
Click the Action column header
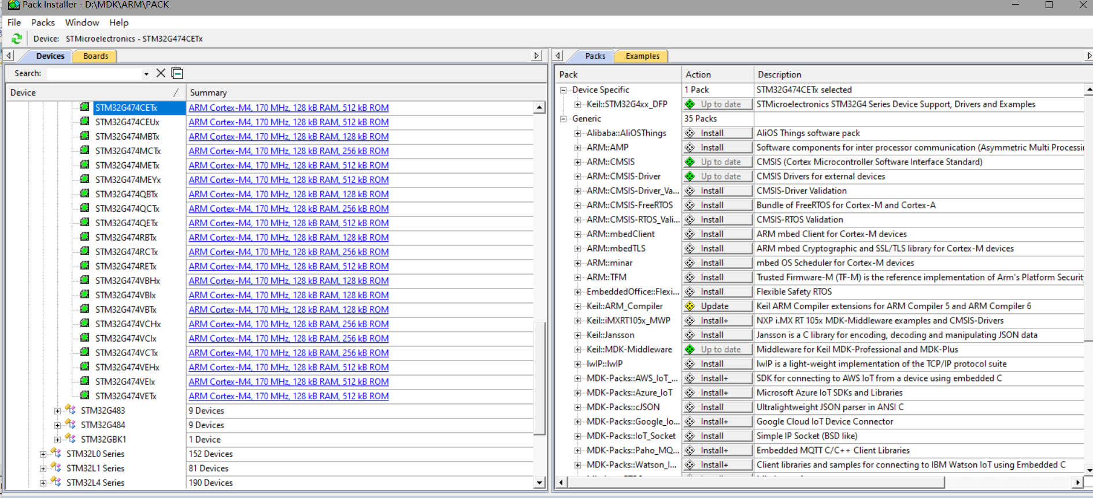click(x=718, y=74)
